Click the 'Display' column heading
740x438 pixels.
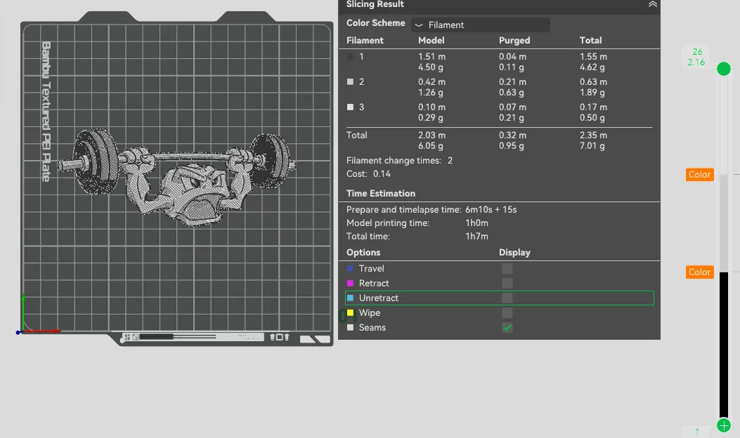pyautogui.click(x=514, y=253)
